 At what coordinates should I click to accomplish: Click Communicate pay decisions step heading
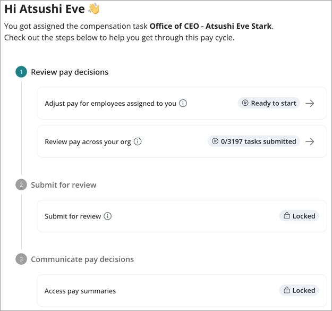click(82, 259)
